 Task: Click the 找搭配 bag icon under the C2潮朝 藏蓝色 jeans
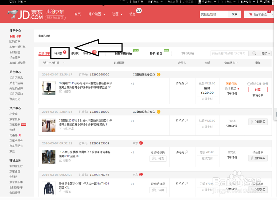[60, 91]
